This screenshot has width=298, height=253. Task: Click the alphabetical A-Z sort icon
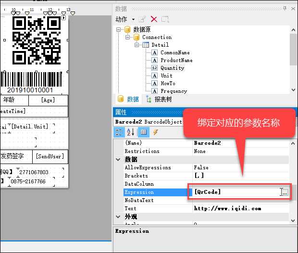pyautogui.click(x=131, y=132)
